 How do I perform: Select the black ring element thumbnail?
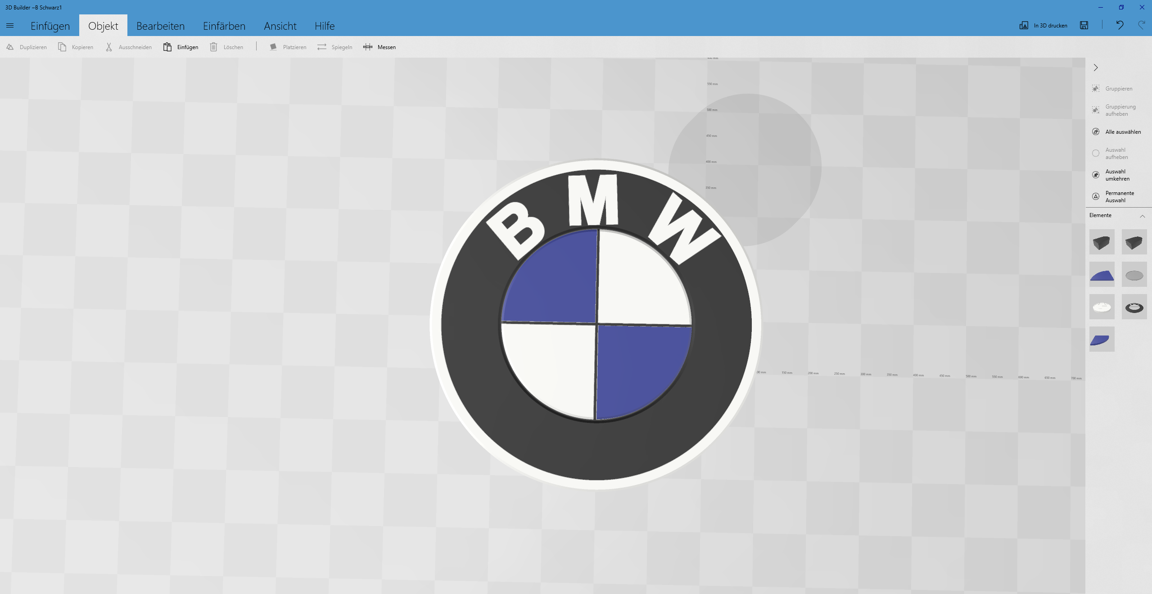(1134, 307)
